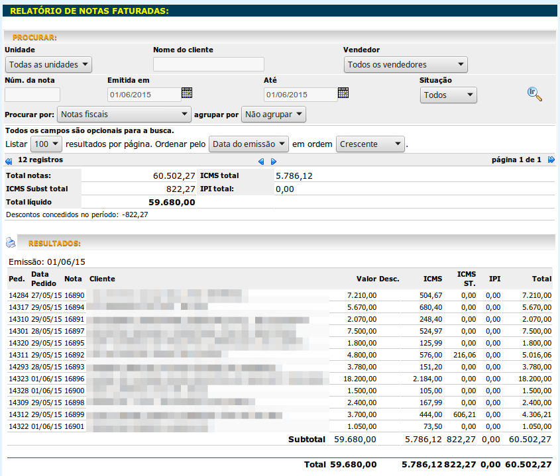Screen dimensions: 560x476
Task: Open calendar picker for Emitida em date
Action: pos(187,93)
